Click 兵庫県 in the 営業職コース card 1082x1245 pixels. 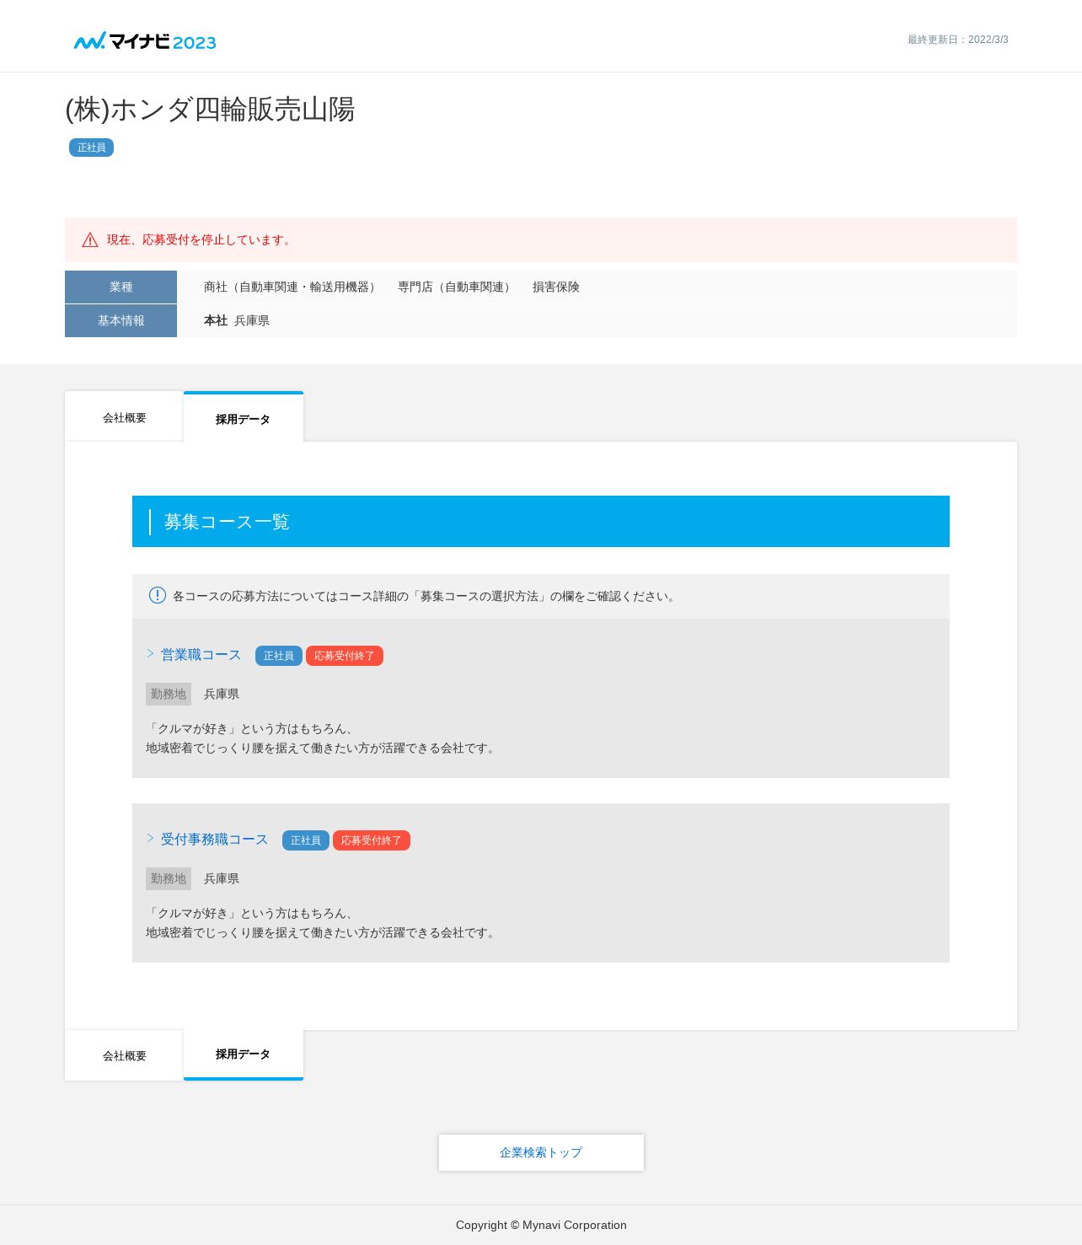(x=222, y=694)
